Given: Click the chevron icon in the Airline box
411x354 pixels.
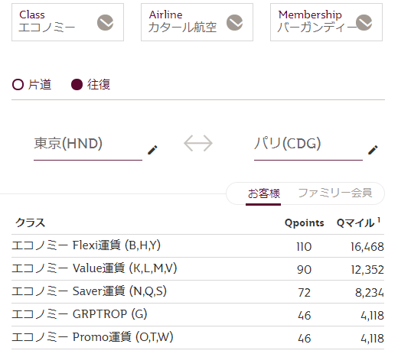Looking at the screenshot, I should coord(235,22).
